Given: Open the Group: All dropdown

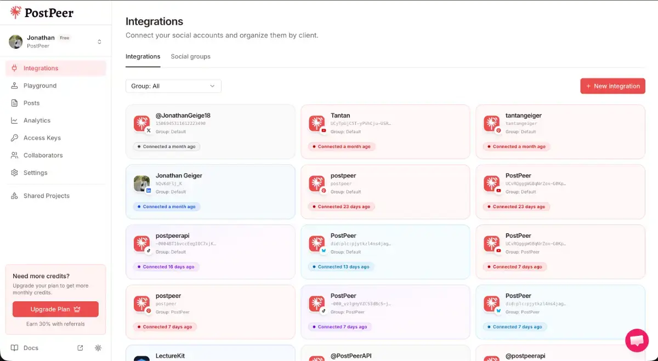Looking at the screenshot, I should point(173,86).
